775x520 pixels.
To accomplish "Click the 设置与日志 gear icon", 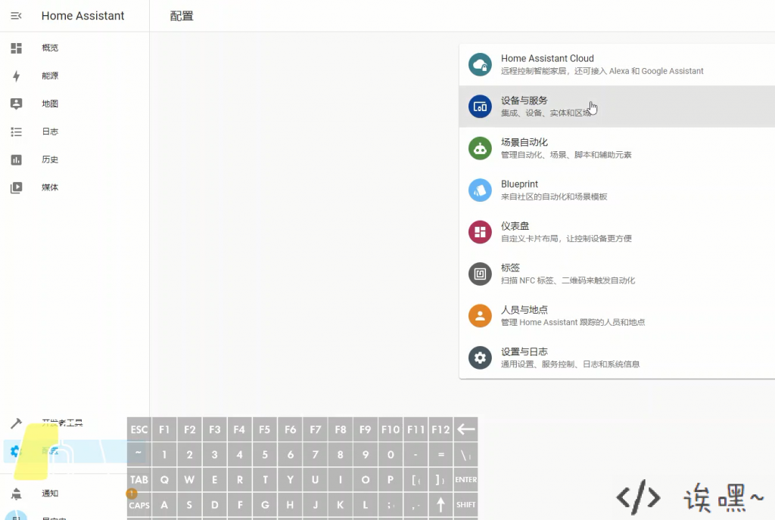I will 480,357.
